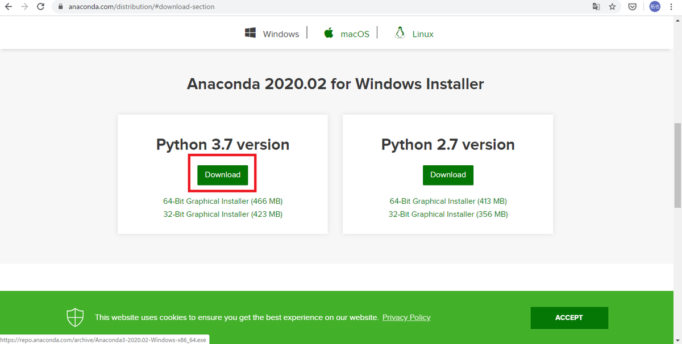Click the Python 3.7 version heading
This screenshot has height=344, width=682.
point(223,145)
